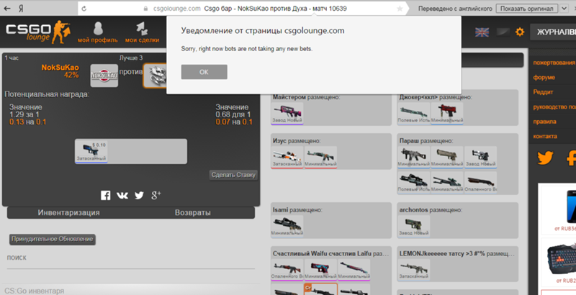
Task: Open the форуме sidebar link
Action: click(544, 78)
